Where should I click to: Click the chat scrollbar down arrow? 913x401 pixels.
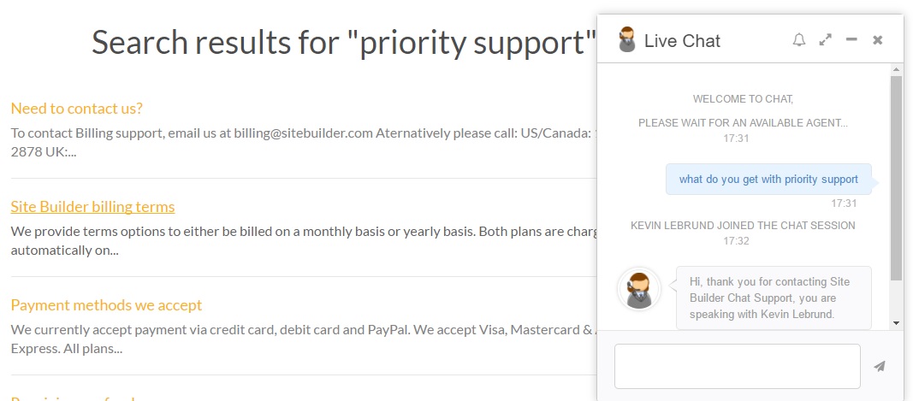(896, 323)
